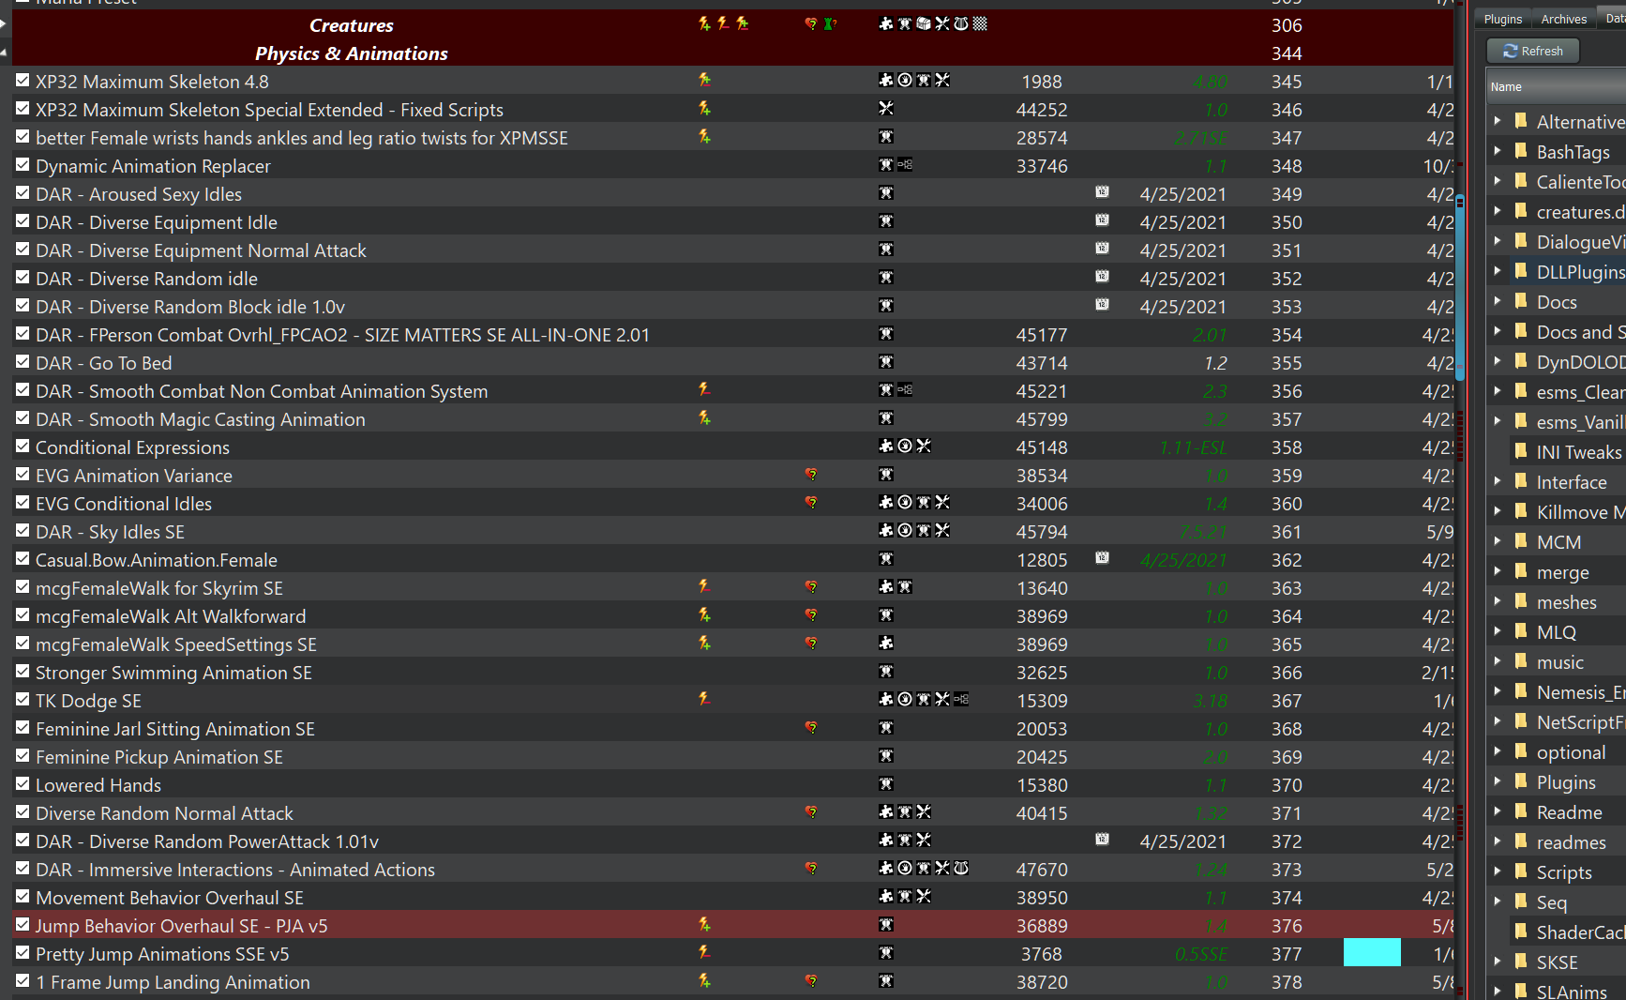Click the MCM folder icon

[1521, 541]
